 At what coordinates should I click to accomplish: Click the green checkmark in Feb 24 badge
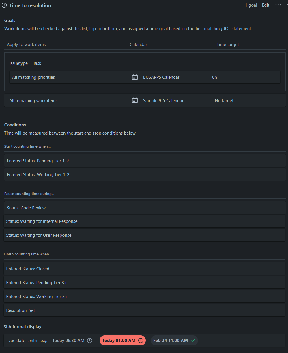[193, 341]
